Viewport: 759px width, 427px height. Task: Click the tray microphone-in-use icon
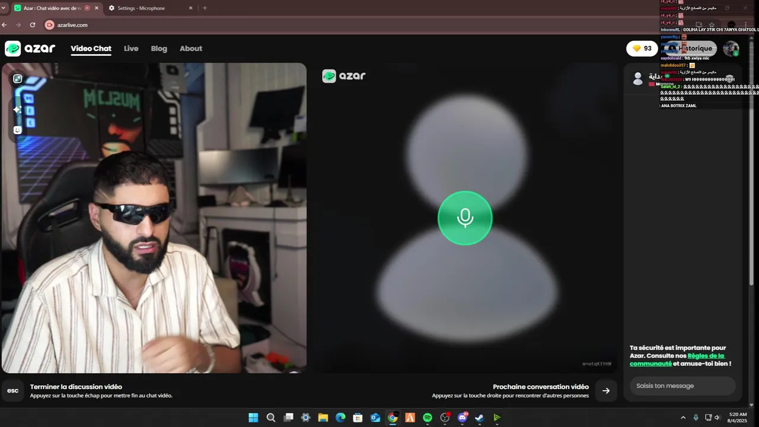[x=696, y=418]
